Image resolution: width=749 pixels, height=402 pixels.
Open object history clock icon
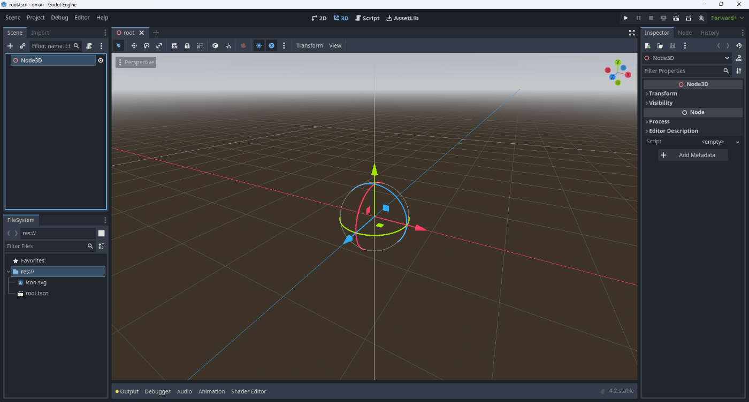coord(739,46)
